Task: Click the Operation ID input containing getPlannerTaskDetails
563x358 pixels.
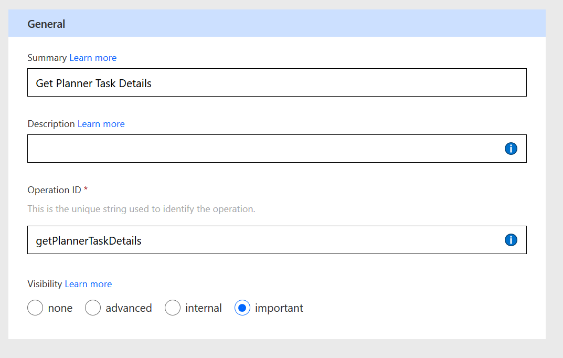Action: pyautogui.click(x=262, y=240)
